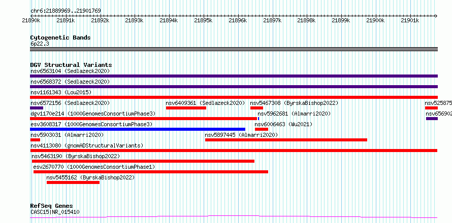
Task: Click the red bar for nsv5463190
Action: [143, 161]
